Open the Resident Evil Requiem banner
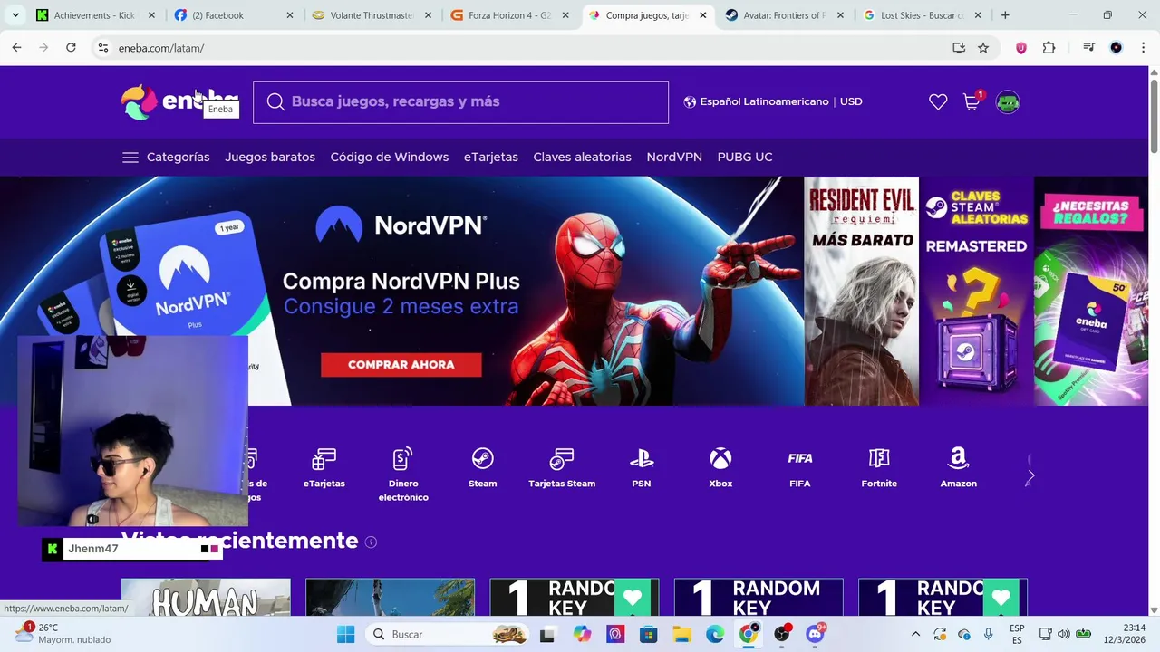1160x652 pixels. [861, 291]
